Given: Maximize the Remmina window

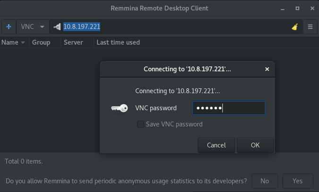Looking at the screenshot, I should (297, 8).
